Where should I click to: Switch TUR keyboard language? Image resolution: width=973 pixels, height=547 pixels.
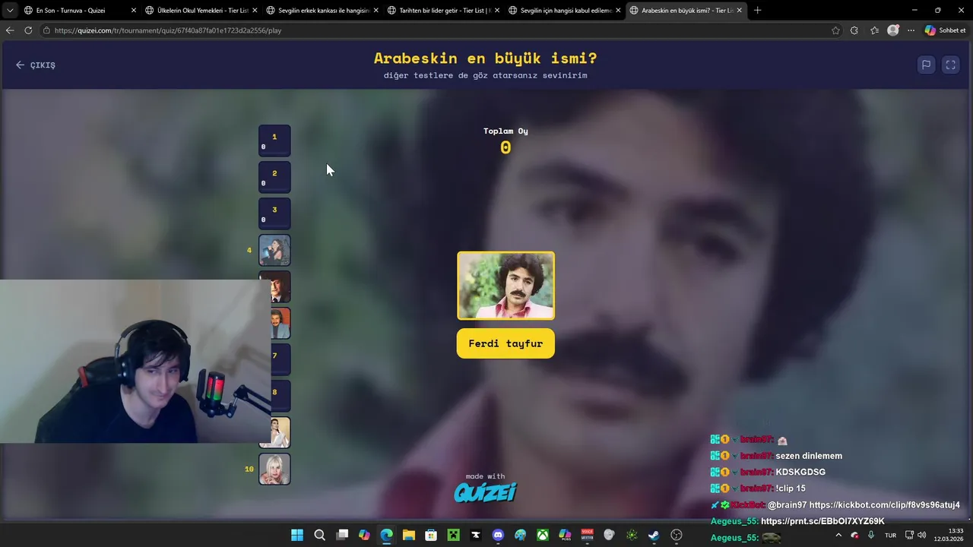[890, 535]
